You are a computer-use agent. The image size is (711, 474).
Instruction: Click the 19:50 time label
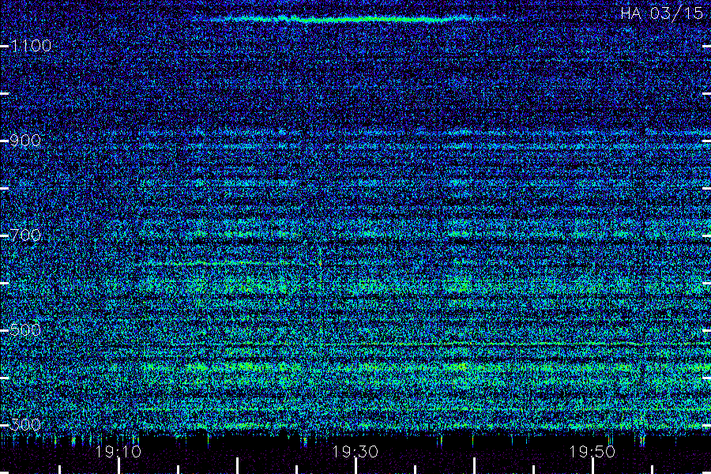click(x=592, y=452)
